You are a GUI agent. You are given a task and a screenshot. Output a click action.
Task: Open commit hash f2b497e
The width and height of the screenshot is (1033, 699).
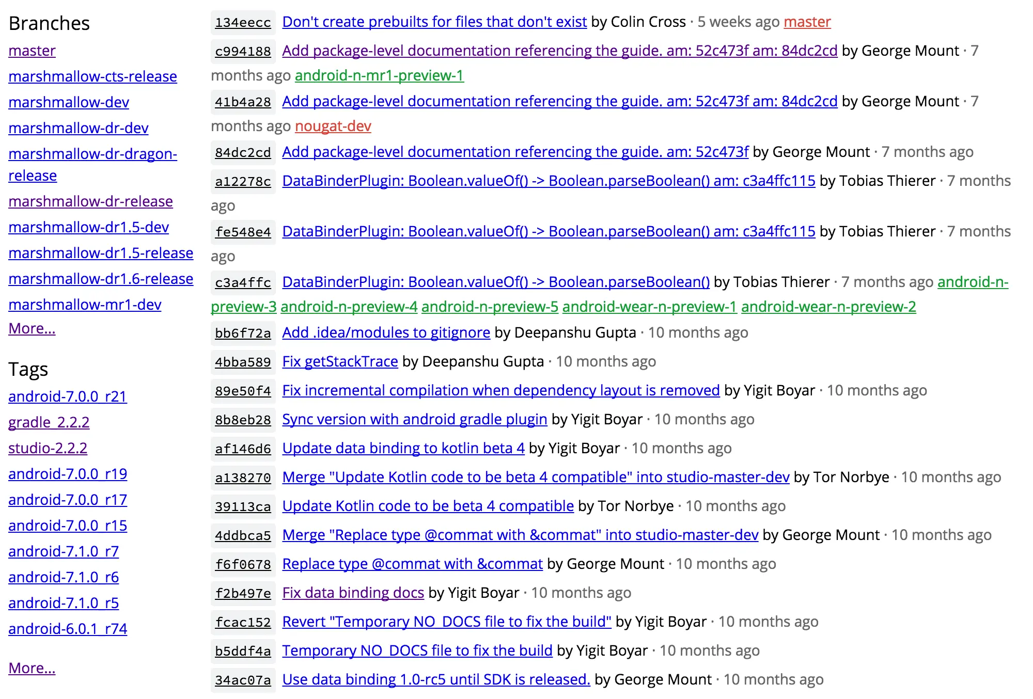[x=243, y=593]
